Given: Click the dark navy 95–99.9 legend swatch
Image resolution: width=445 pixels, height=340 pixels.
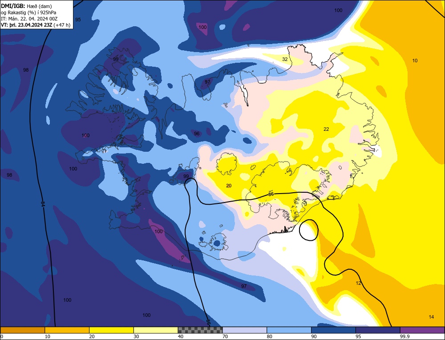Looking at the screenshot, I should [x=378, y=330].
